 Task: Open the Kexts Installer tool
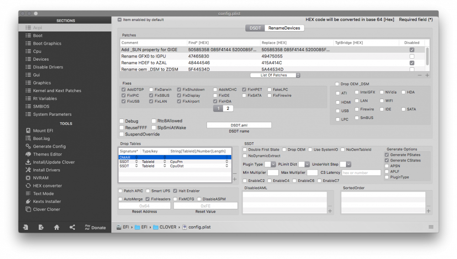click(47, 201)
